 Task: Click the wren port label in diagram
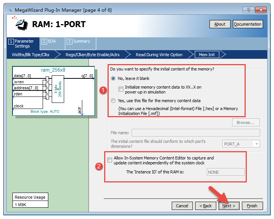pyautogui.click(x=19, y=82)
